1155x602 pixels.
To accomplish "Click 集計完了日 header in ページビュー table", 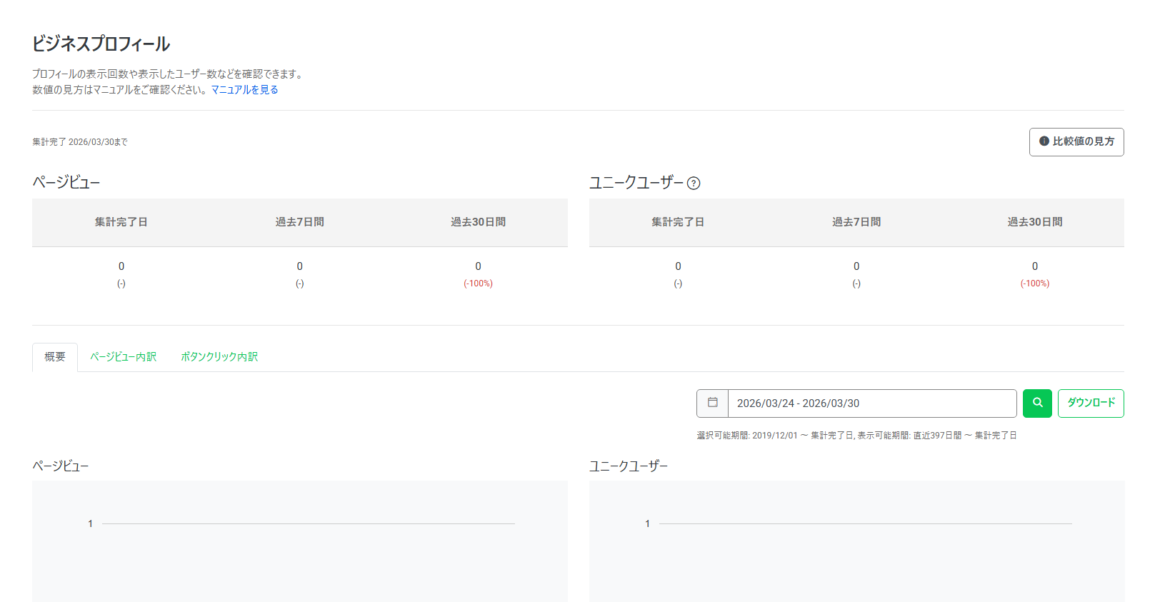I will tap(121, 222).
